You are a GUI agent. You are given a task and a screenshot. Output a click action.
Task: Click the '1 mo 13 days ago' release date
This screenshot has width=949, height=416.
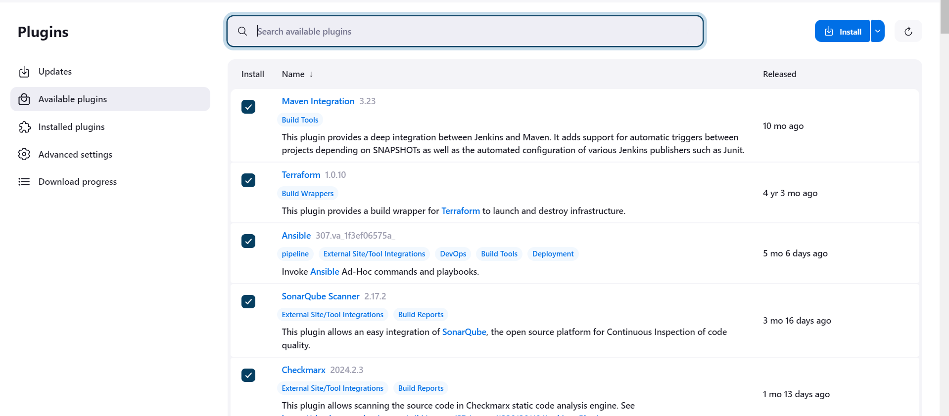(796, 394)
